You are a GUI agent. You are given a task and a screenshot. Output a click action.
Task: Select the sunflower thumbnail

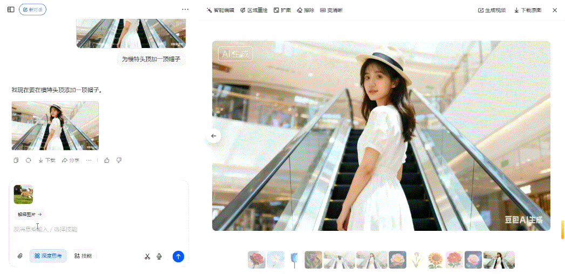pyautogui.click(x=435, y=260)
